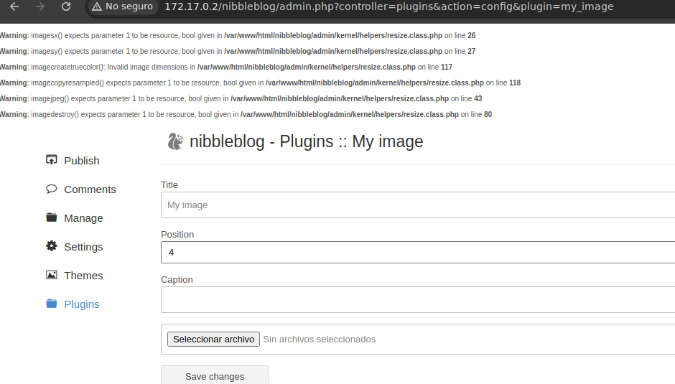Click the Seleccionar archivo button
Screen dimensions: 675x384
(213, 339)
